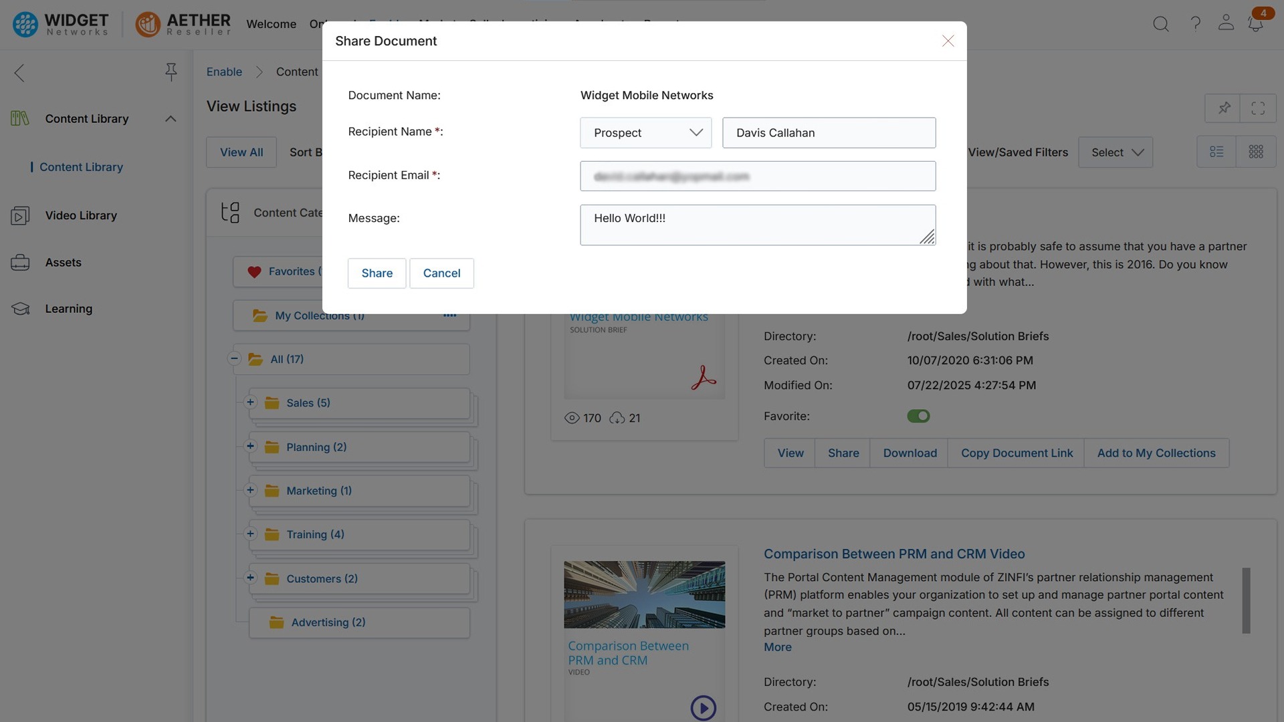The width and height of the screenshot is (1284, 722).
Task: Click the help question mark icon
Action: tap(1196, 23)
